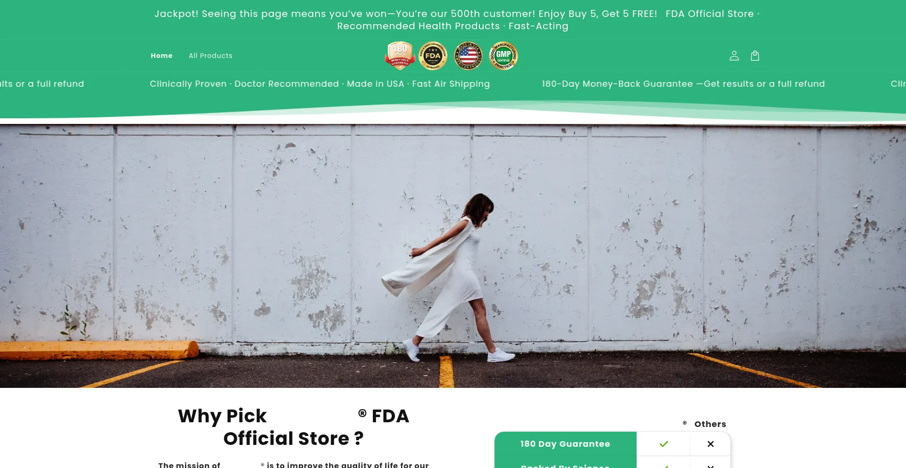Open the All Products menu item
This screenshot has height=468, width=906.
[210, 56]
